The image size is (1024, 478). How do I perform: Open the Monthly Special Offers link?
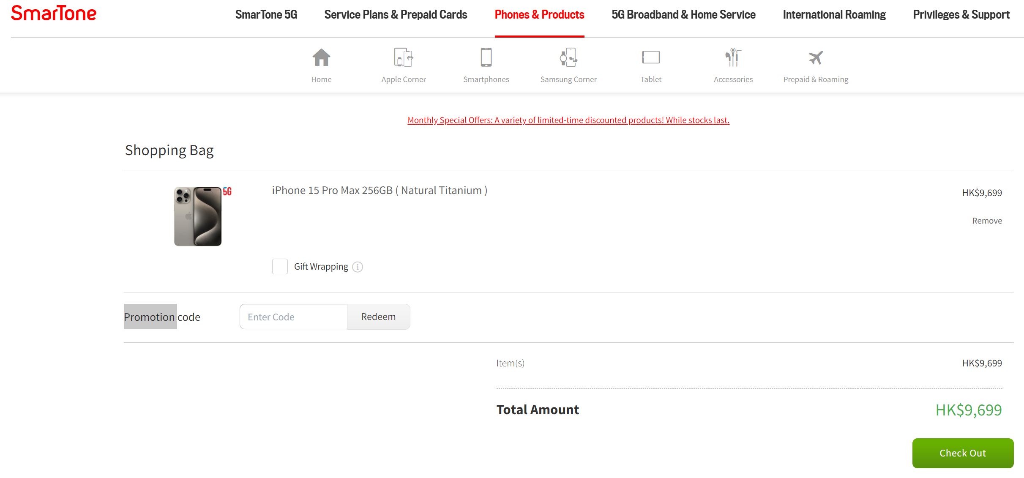[x=568, y=120]
